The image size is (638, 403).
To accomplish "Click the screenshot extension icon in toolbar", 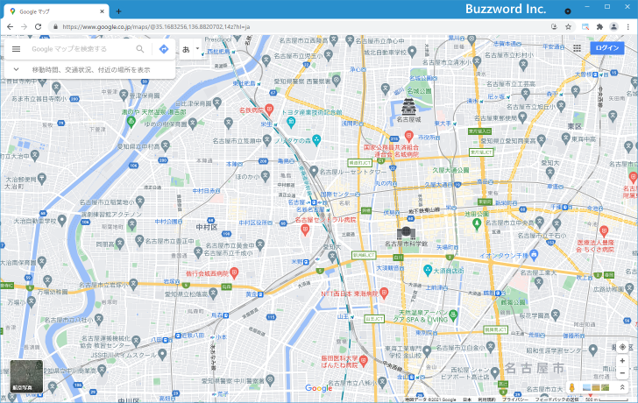I will point(585,27).
